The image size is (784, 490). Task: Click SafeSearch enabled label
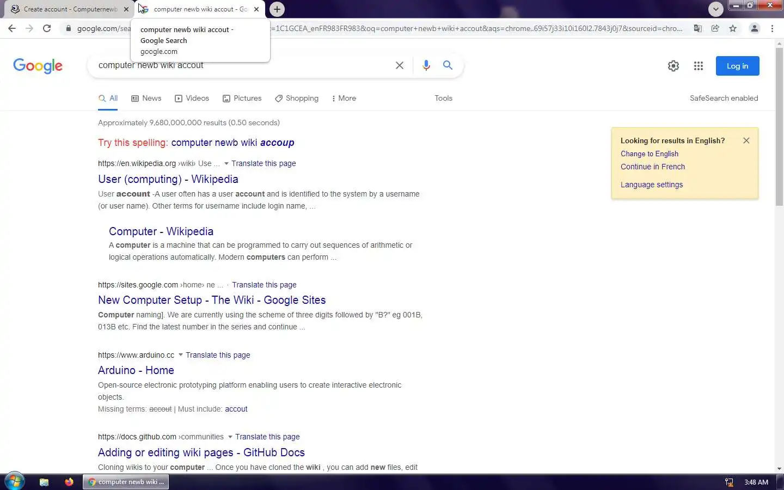point(724,99)
